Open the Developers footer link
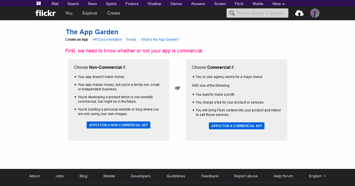Viewport: 355px width, 186px height. [141, 176]
